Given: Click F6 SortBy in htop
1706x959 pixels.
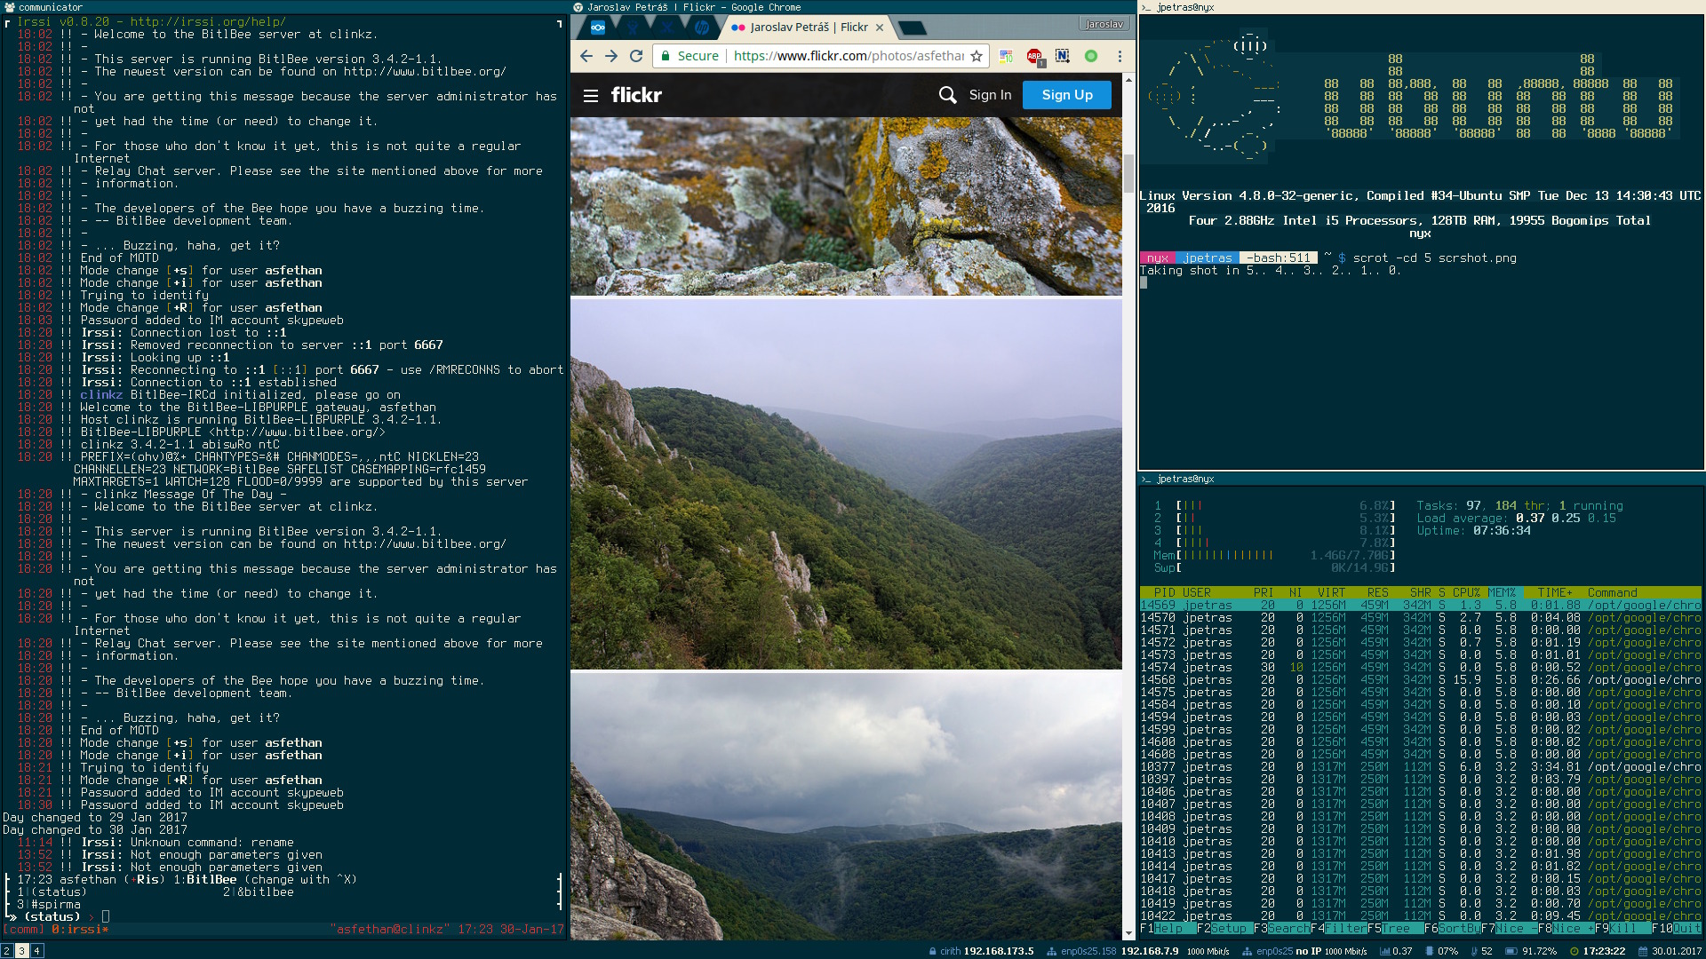Looking at the screenshot, I should (x=1452, y=928).
